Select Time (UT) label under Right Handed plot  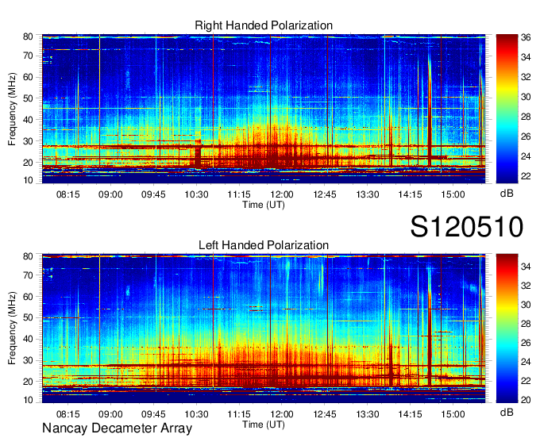pyautogui.click(x=264, y=205)
